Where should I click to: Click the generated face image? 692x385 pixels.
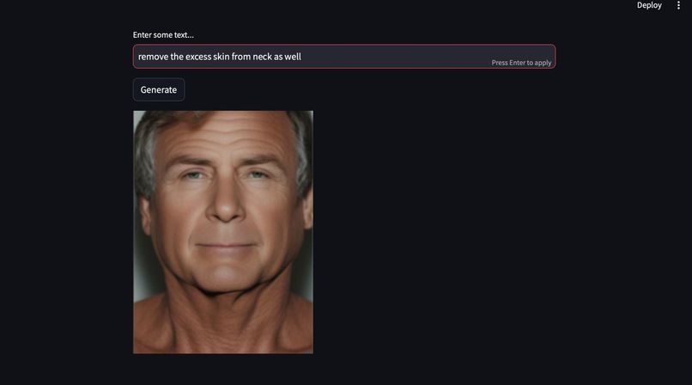pos(223,232)
